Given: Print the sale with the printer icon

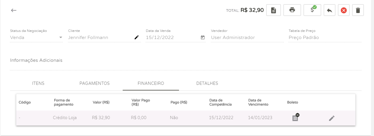Looking at the screenshot, I should coord(292,10).
